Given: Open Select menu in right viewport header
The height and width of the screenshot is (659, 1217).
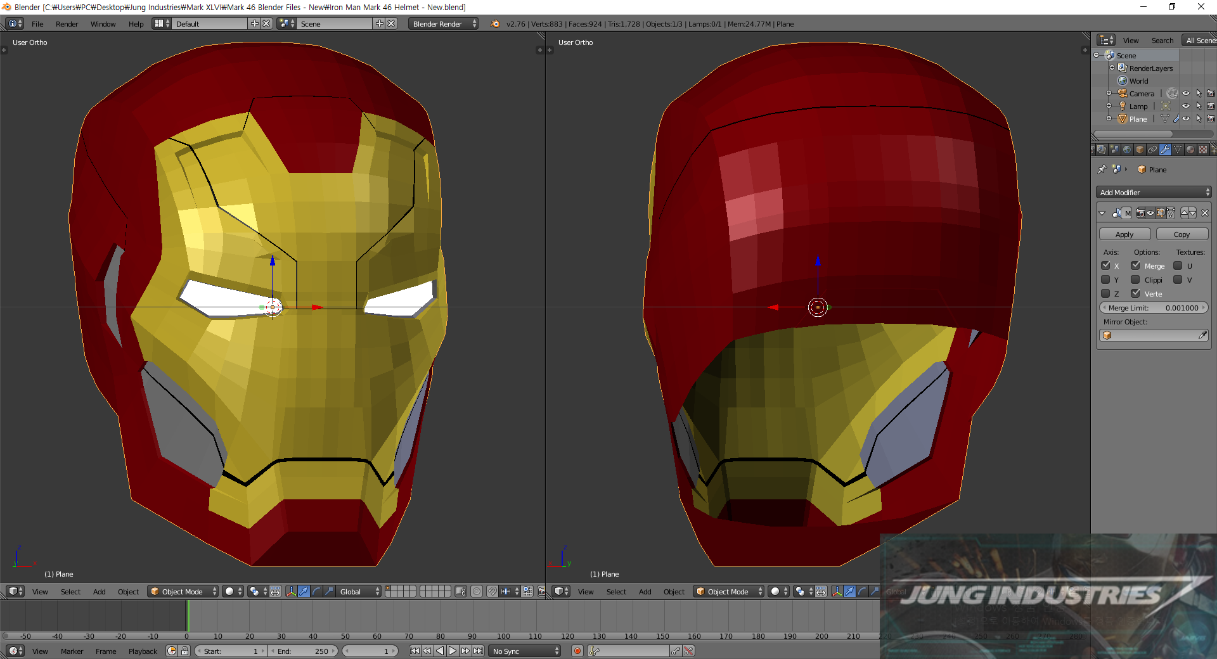Looking at the screenshot, I should [x=616, y=591].
